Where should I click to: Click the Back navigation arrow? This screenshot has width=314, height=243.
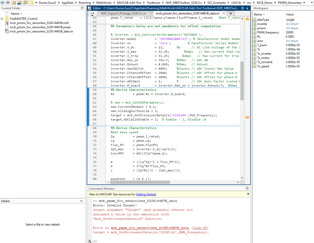[2, 2]
